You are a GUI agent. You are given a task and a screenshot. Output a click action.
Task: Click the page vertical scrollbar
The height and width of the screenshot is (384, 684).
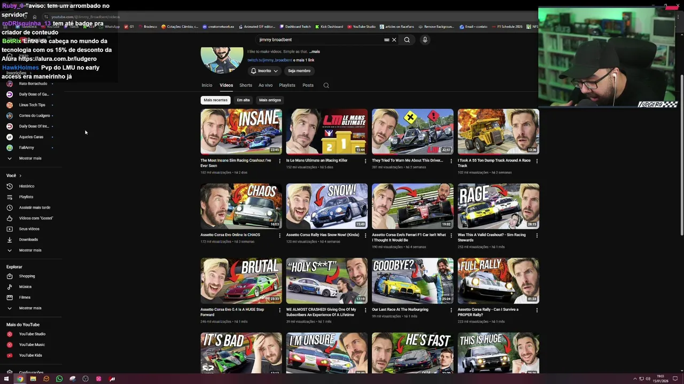pyautogui.click(x=681, y=155)
